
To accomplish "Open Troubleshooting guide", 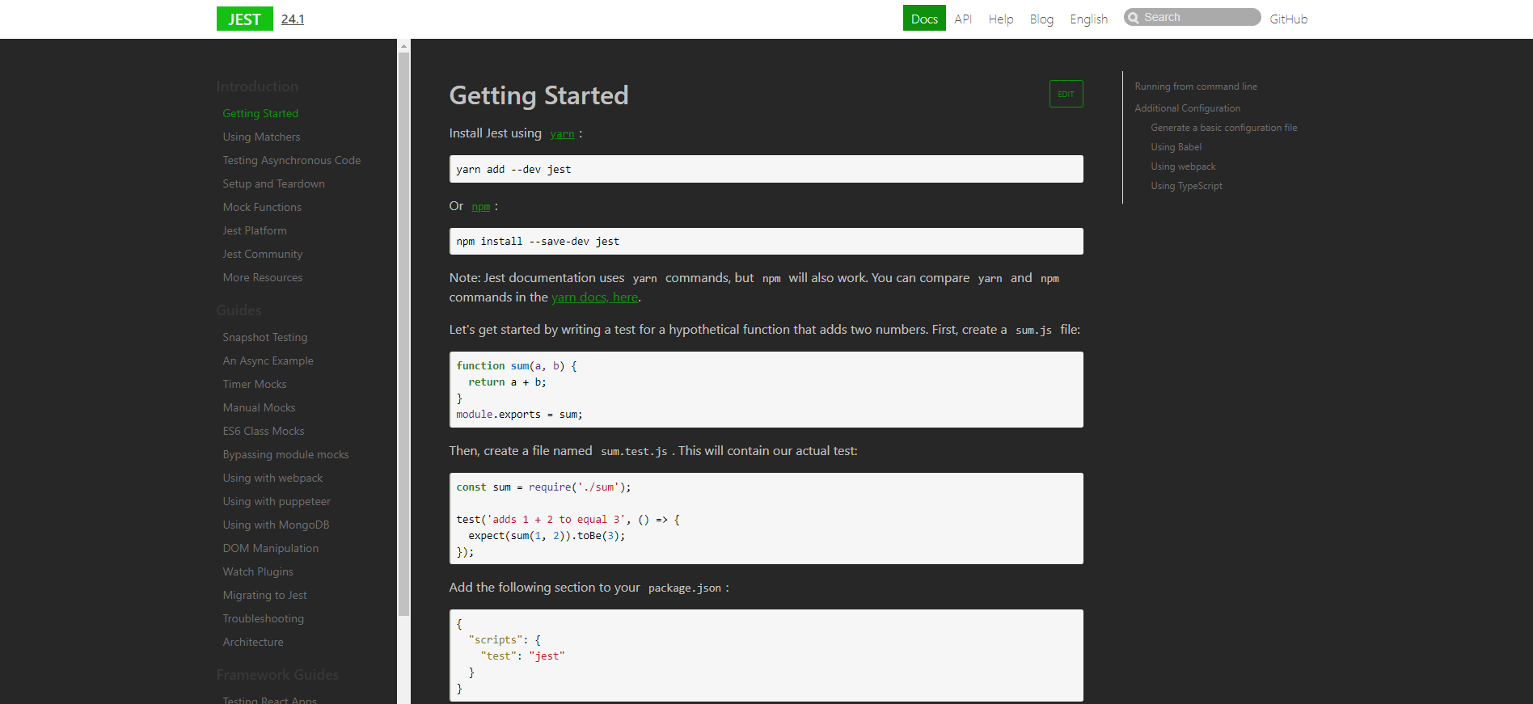I will (x=264, y=618).
